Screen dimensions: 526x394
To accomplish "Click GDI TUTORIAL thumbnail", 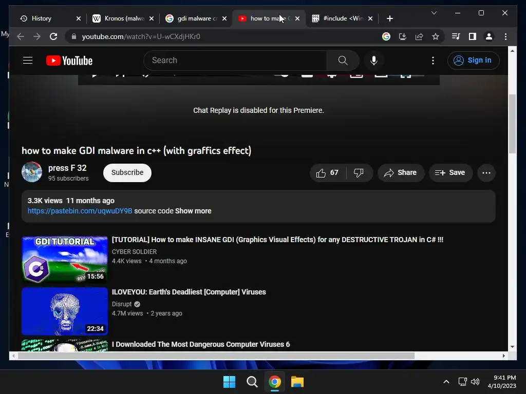I will 64,259.
